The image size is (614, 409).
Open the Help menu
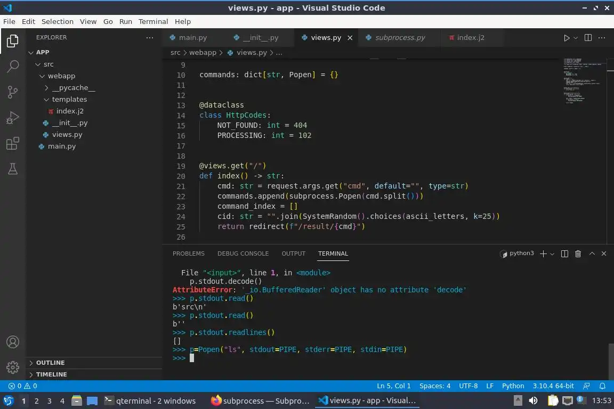(x=182, y=21)
